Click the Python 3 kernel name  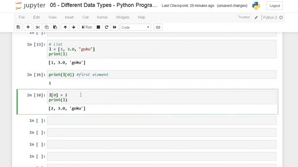[x=270, y=18]
